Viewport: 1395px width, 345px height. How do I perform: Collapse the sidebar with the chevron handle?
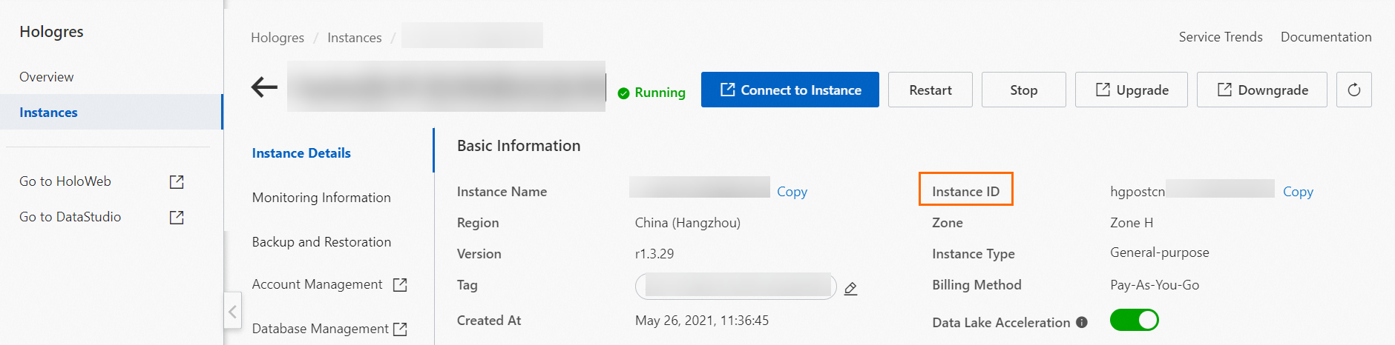[x=232, y=312]
